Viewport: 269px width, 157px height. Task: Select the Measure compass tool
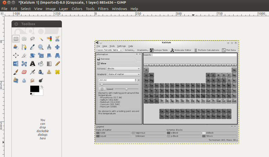[x=49, y=47]
